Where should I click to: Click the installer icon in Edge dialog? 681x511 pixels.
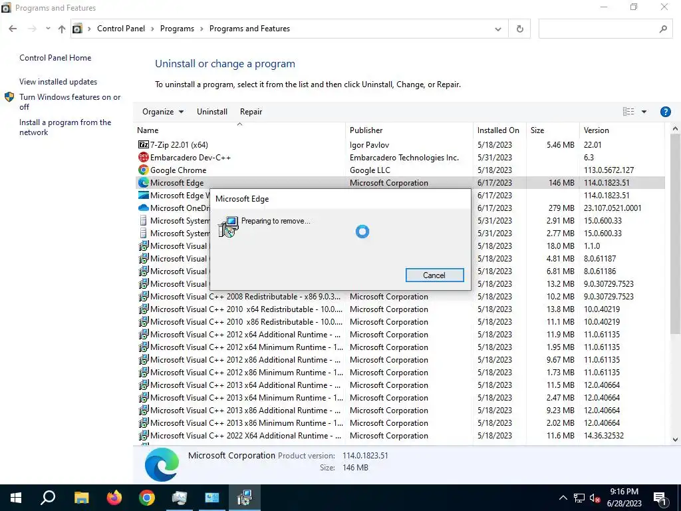point(229,227)
